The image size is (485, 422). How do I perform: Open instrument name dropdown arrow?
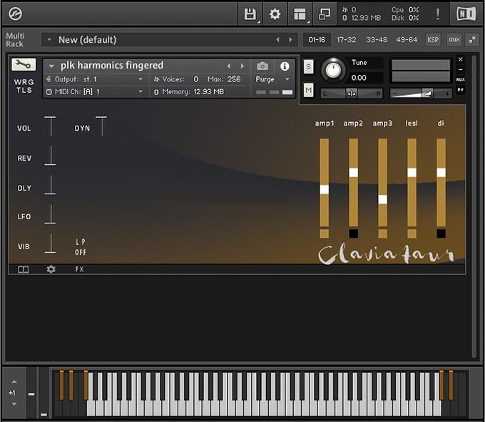click(51, 66)
